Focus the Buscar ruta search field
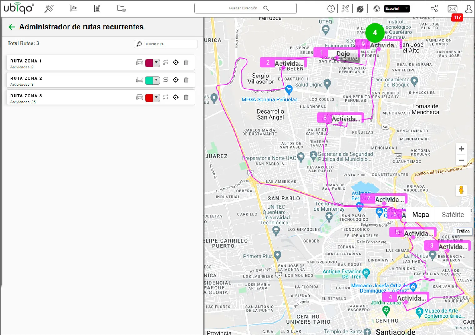 [x=166, y=44]
